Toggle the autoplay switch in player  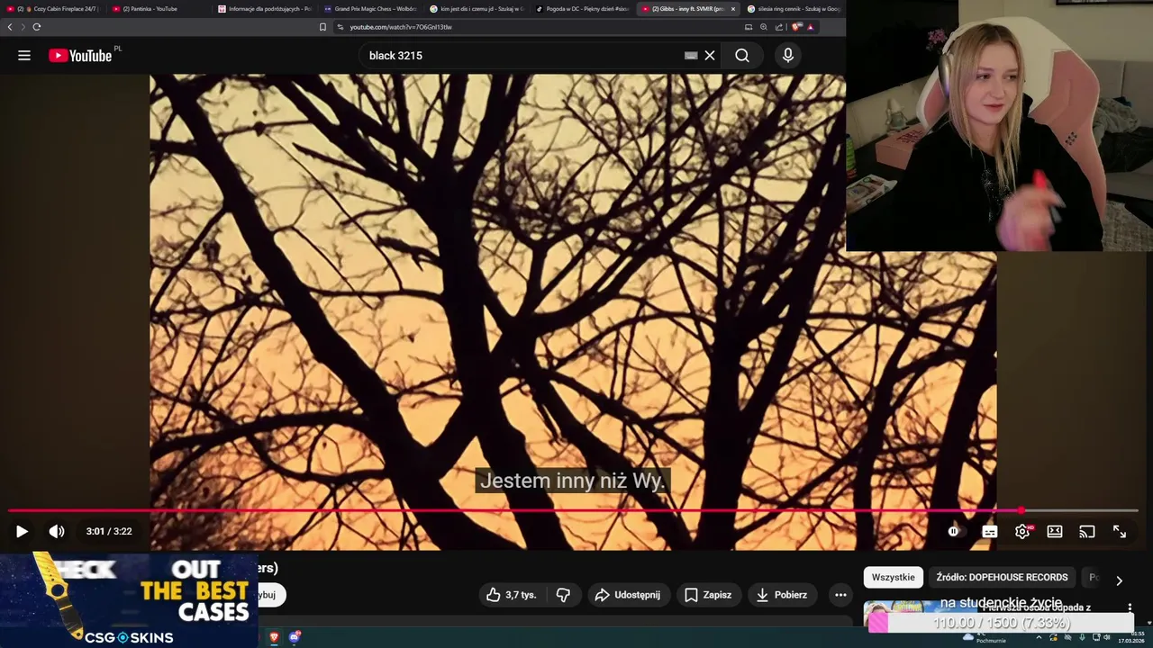click(956, 531)
